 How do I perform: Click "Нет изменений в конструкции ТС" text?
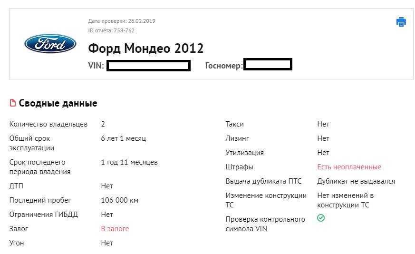coord(345,200)
